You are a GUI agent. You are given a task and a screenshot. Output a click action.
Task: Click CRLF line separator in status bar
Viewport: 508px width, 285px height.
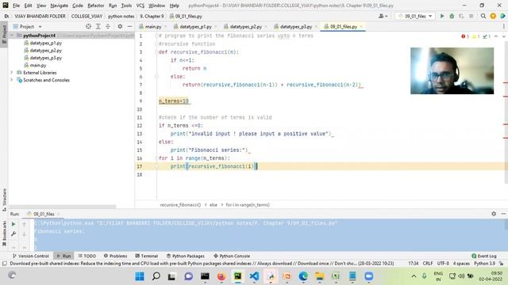tap(428, 264)
